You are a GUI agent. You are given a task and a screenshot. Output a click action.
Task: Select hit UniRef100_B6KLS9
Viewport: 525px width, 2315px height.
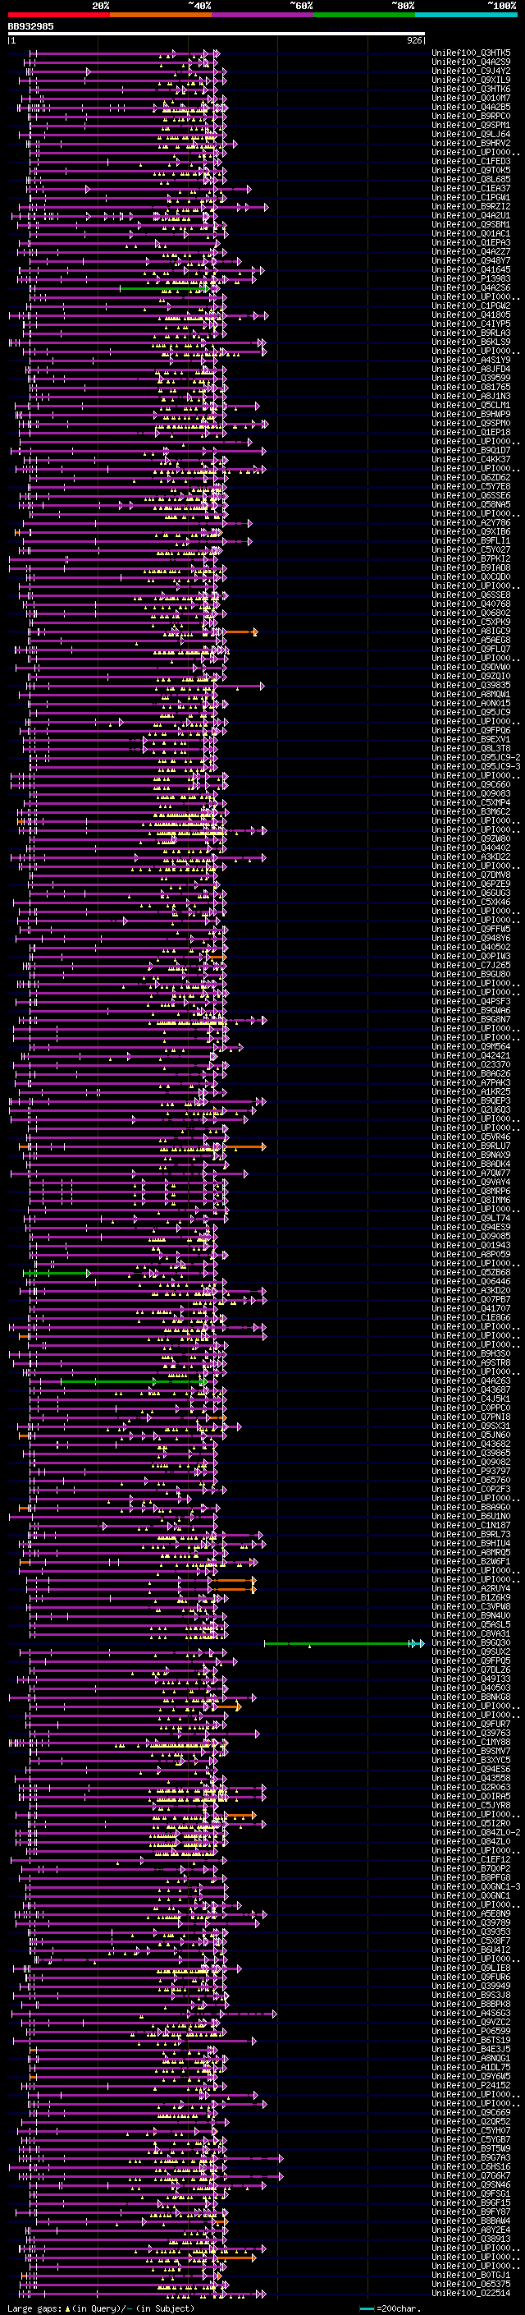click(471, 342)
